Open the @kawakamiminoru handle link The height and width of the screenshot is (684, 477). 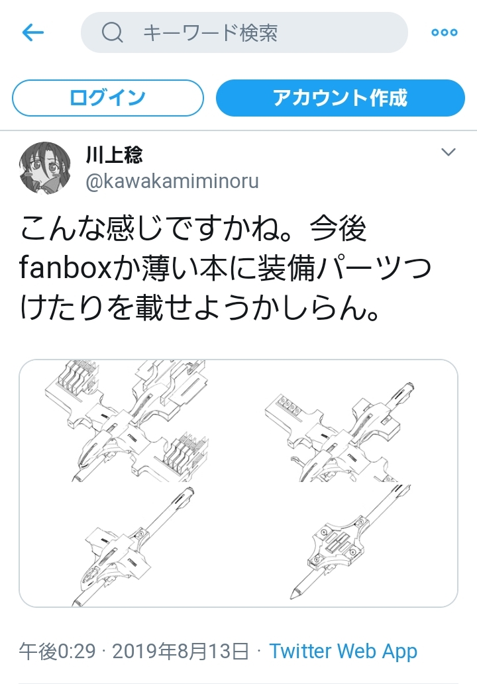(172, 181)
